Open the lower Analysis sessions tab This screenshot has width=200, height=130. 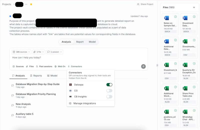(x=18, y=76)
